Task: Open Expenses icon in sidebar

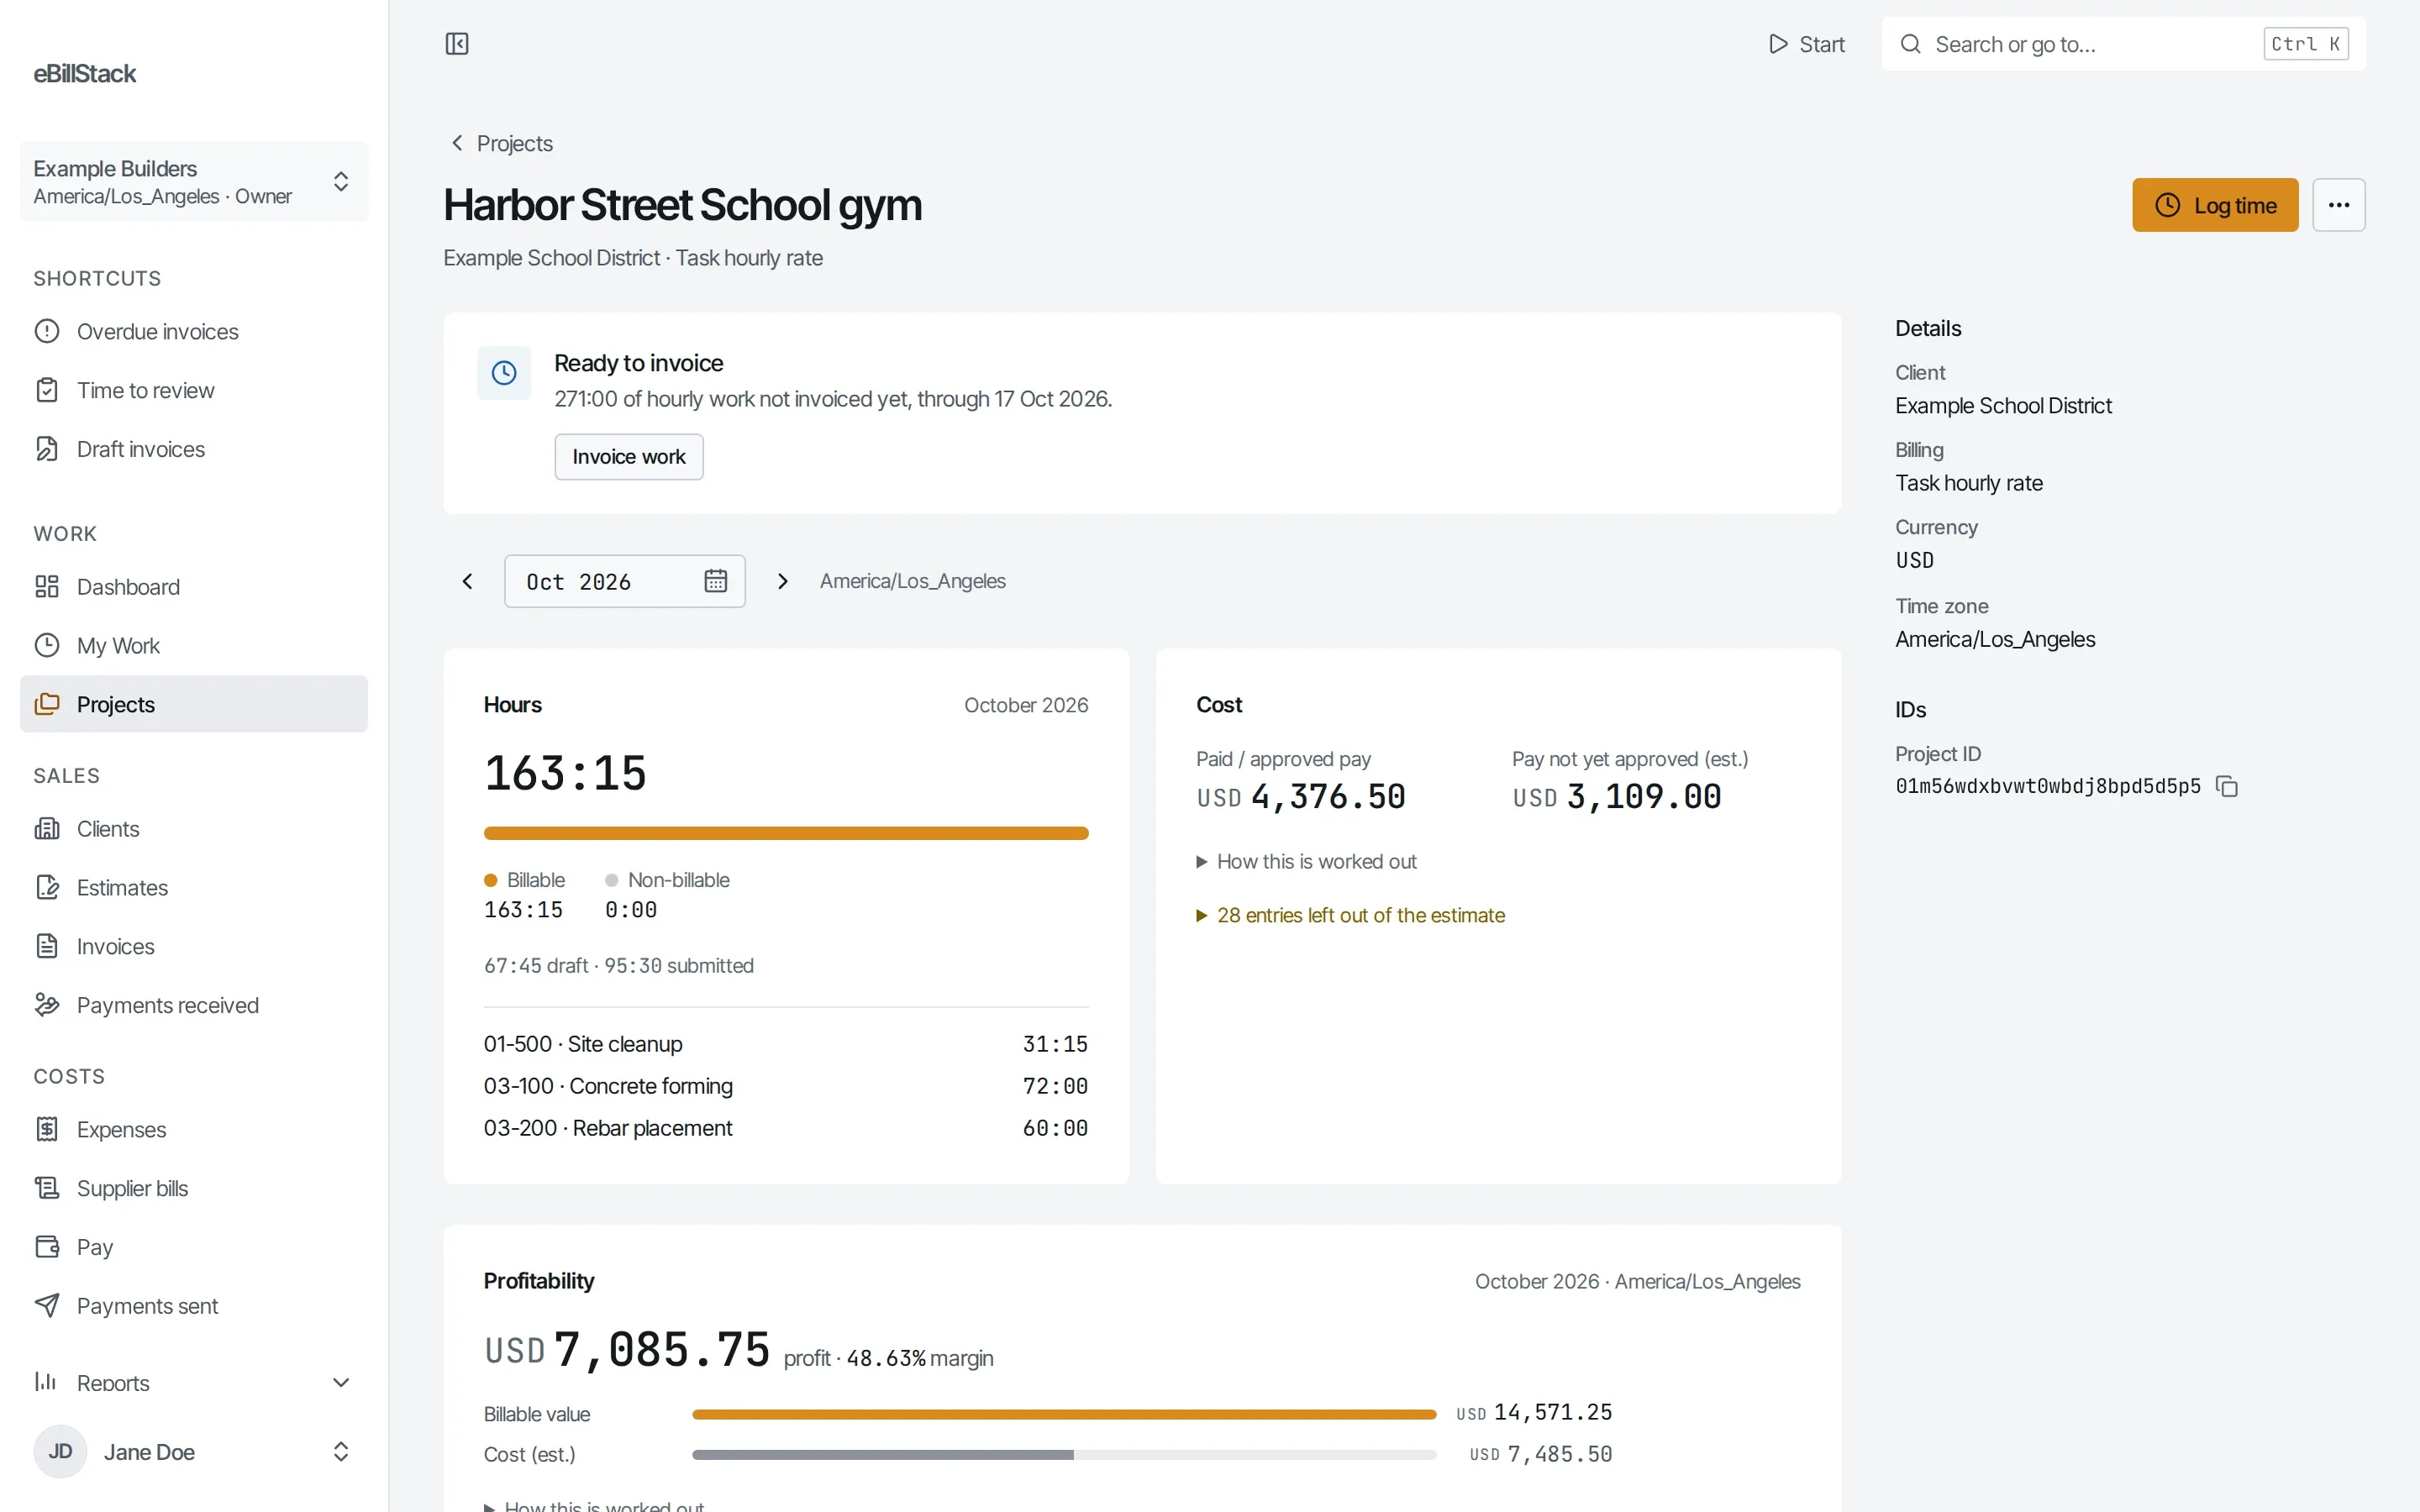Action: (47, 1129)
